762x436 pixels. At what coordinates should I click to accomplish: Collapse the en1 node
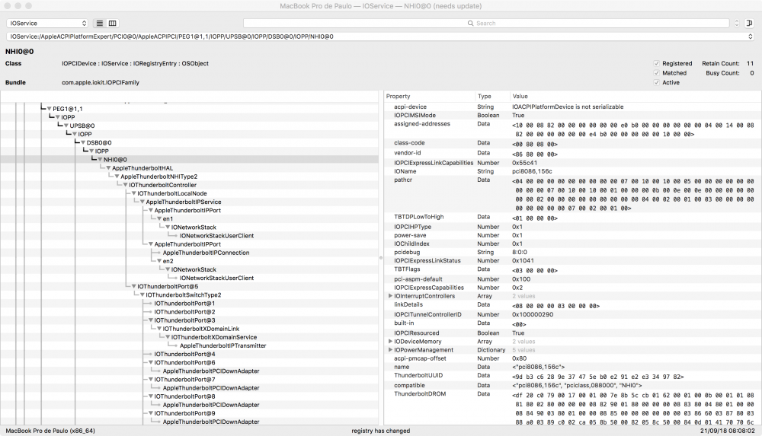tap(159, 219)
